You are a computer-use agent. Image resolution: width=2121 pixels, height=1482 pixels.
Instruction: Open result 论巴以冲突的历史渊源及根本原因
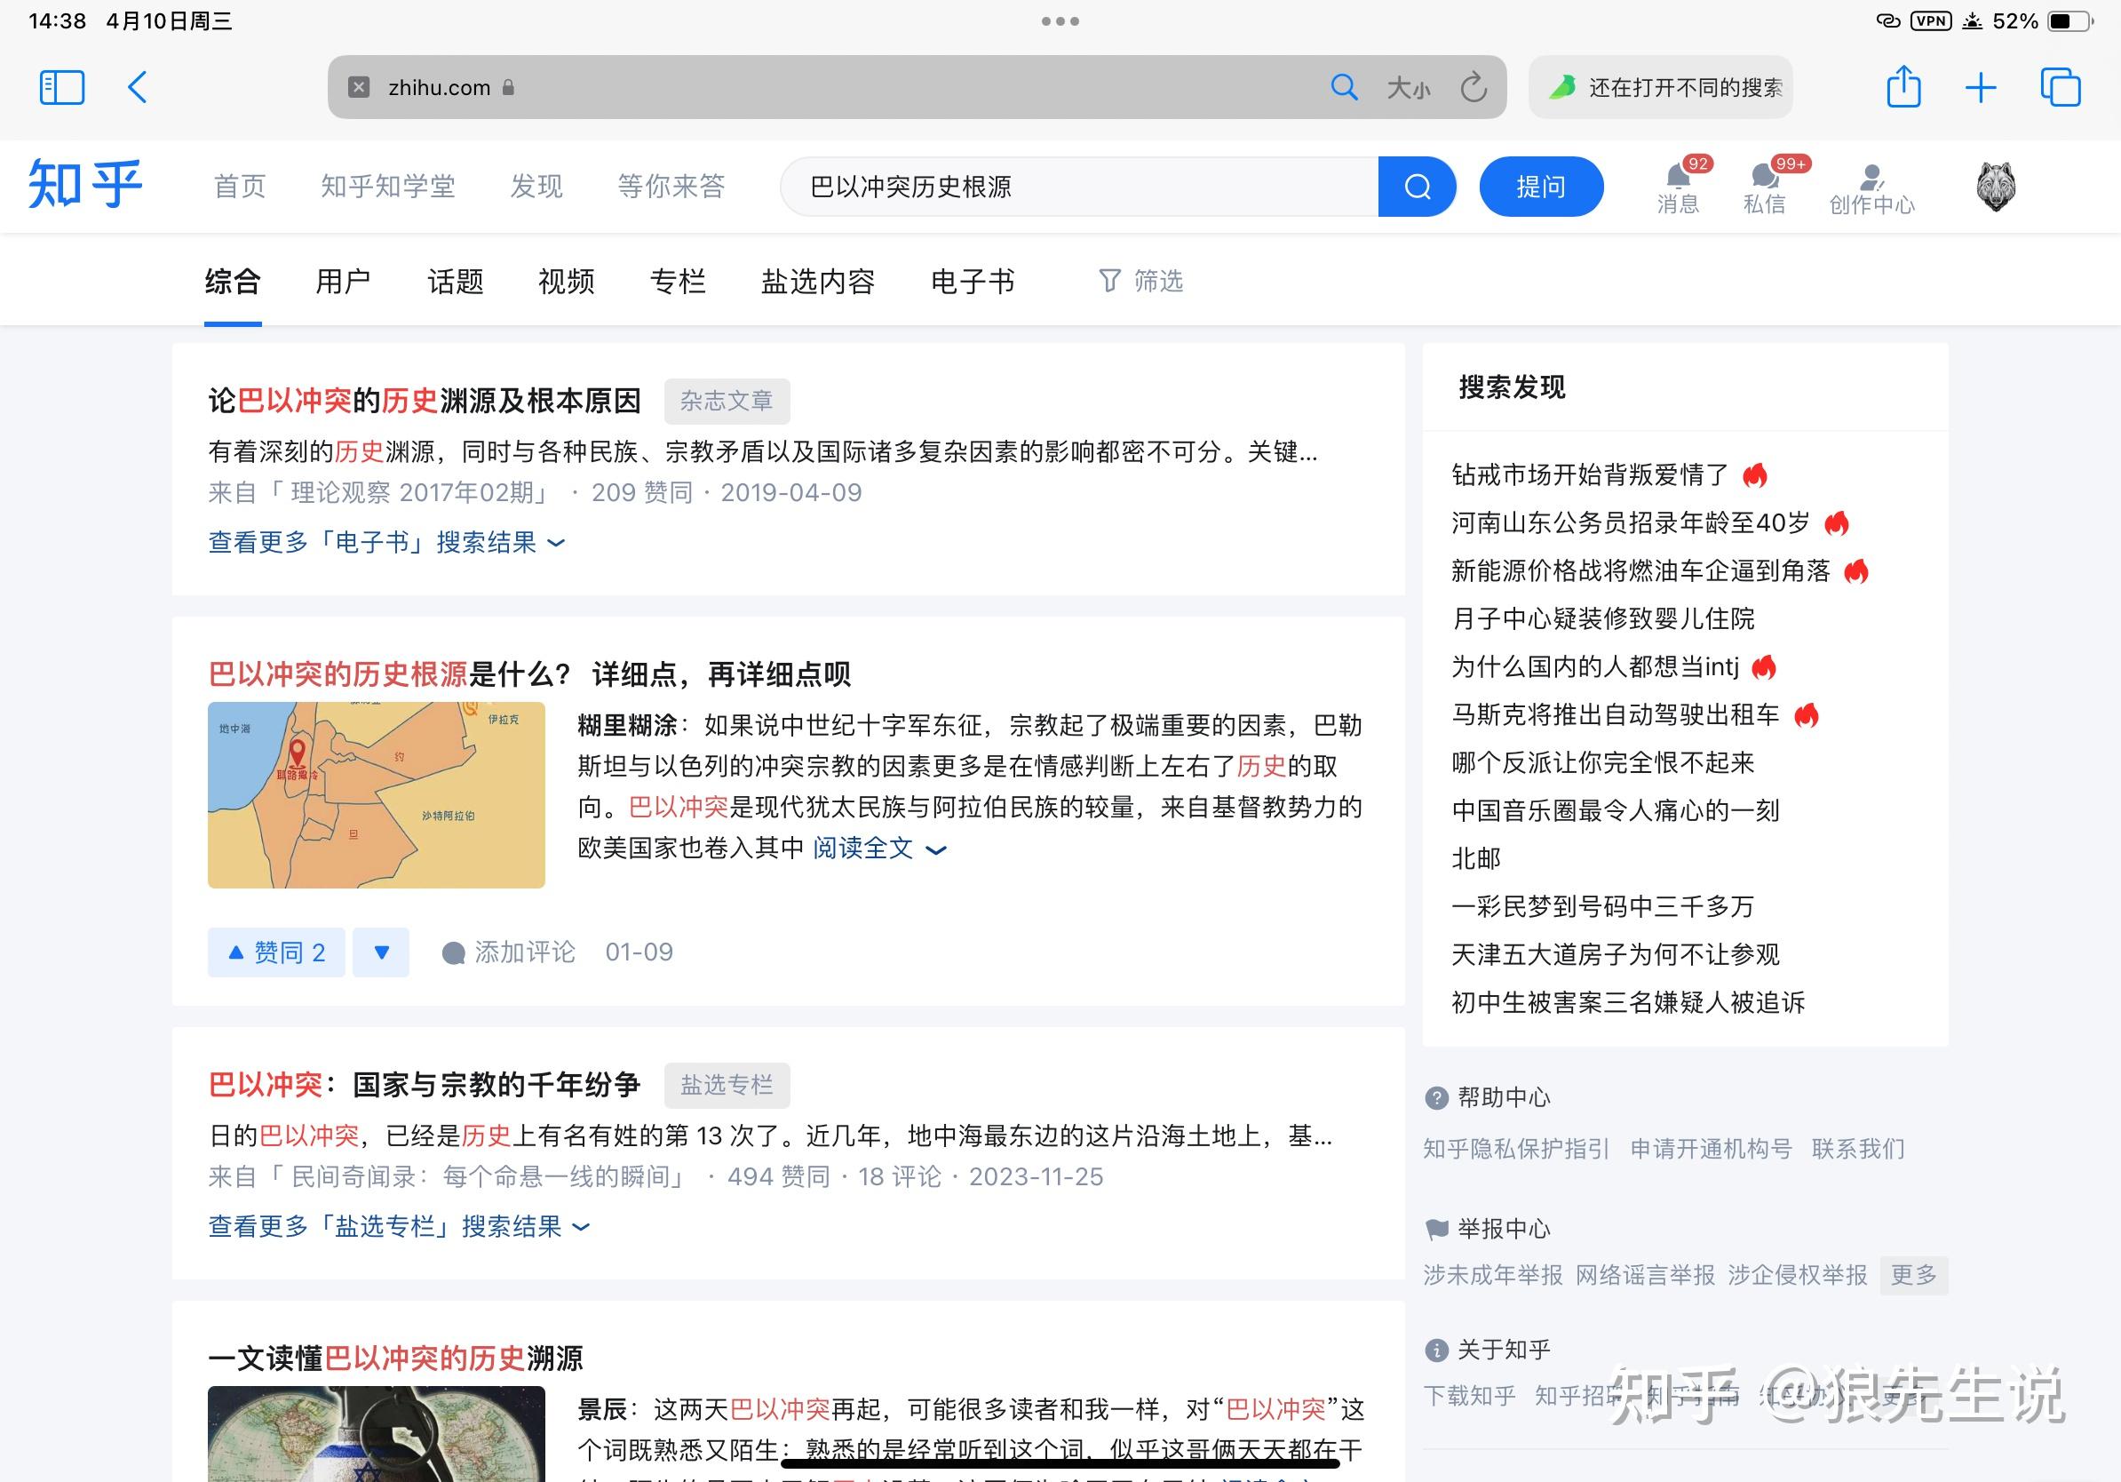[x=425, y=400]
